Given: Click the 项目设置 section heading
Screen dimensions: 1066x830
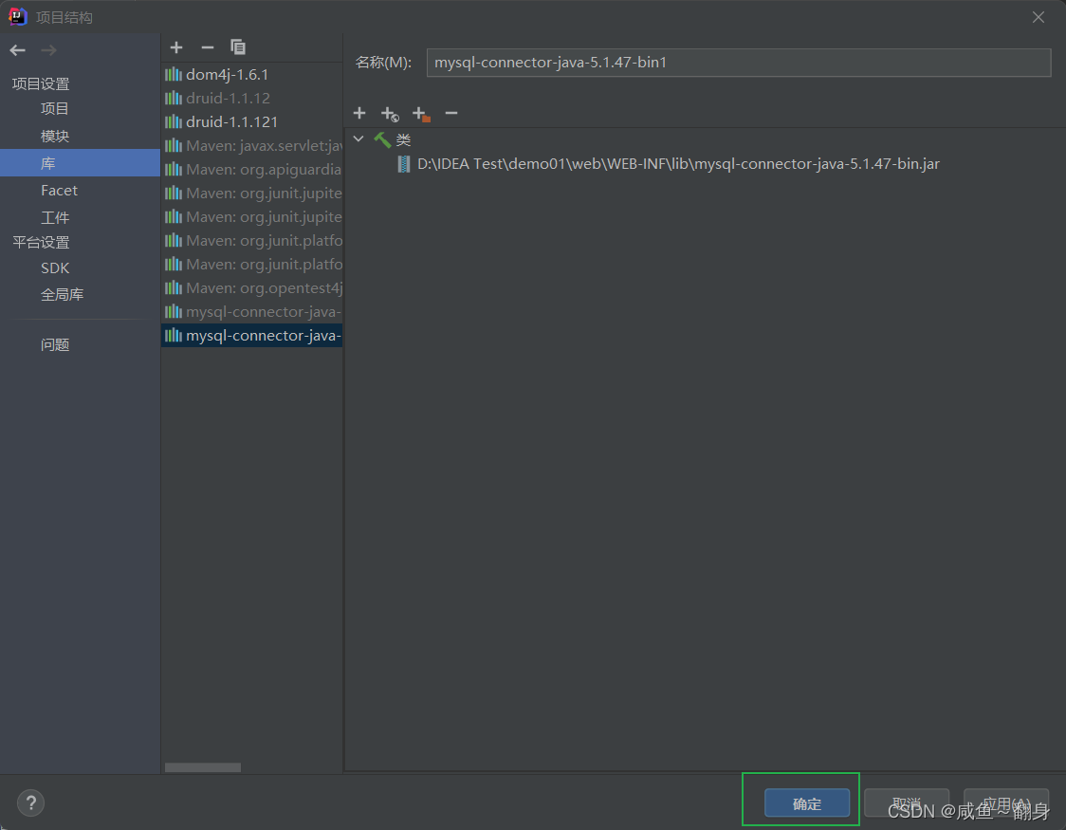Looking at the screenshot, I should point(41,83).
